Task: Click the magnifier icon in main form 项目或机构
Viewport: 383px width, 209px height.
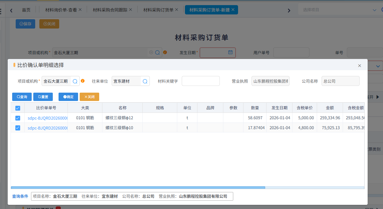Action: click(x=157, y=52)
